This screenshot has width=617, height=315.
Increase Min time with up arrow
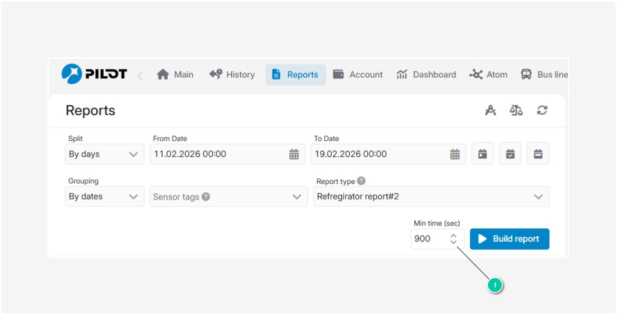(x=453, y=235)
